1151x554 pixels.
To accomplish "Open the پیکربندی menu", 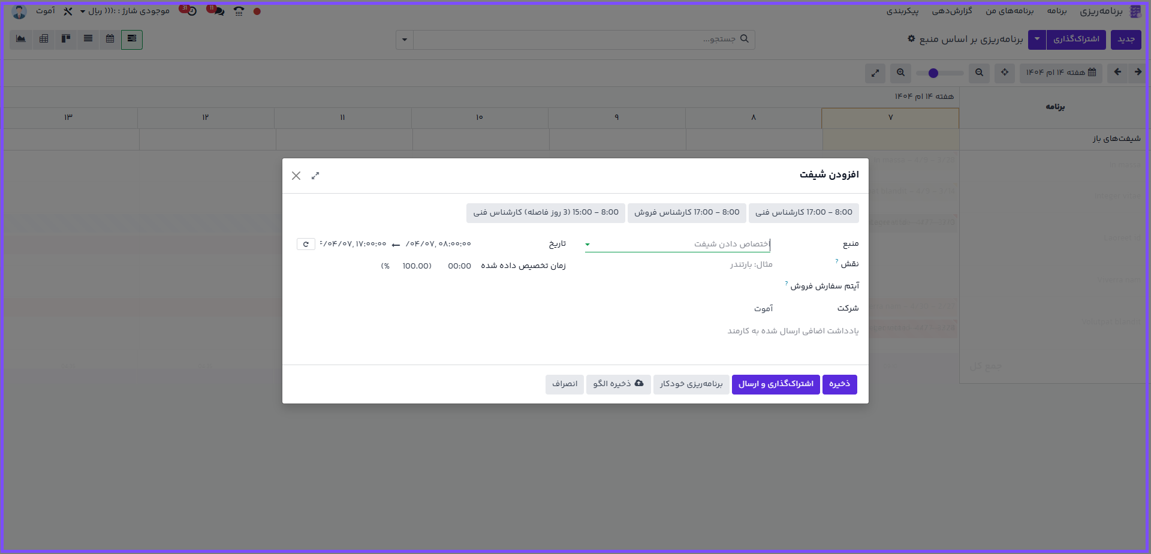I will [x=902, y=11].
